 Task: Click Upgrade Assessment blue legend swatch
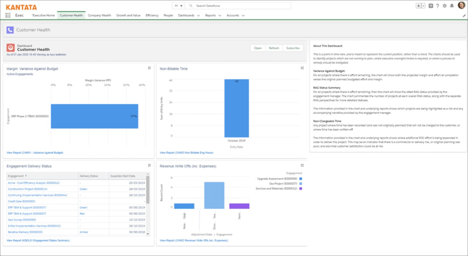click(300, 179)
